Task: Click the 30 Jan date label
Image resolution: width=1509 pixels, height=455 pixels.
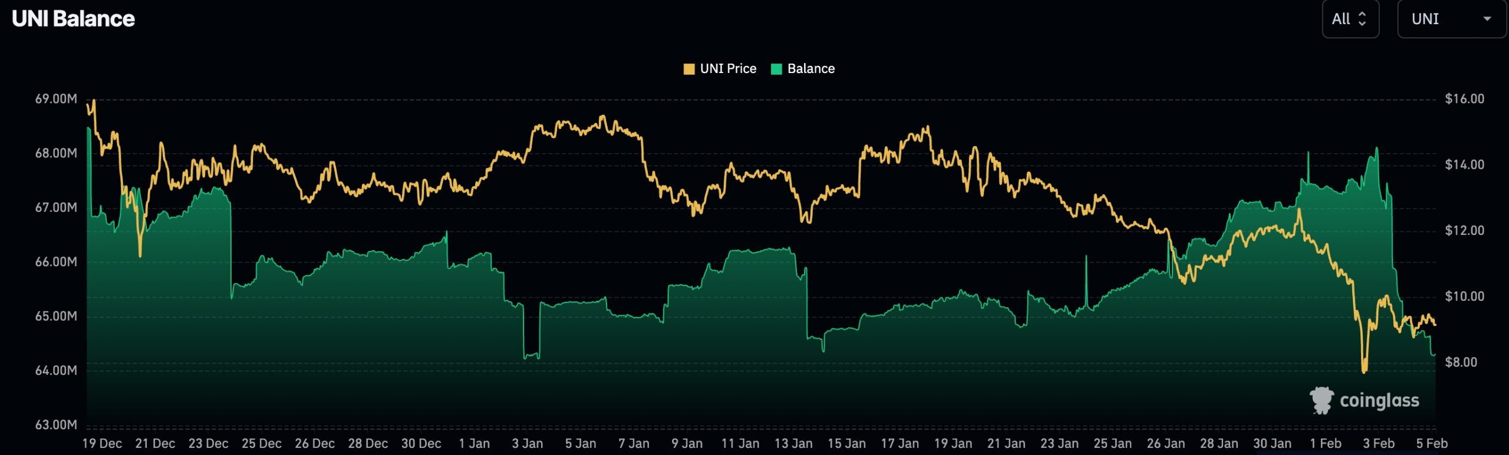Action: tap(1272, 443)
